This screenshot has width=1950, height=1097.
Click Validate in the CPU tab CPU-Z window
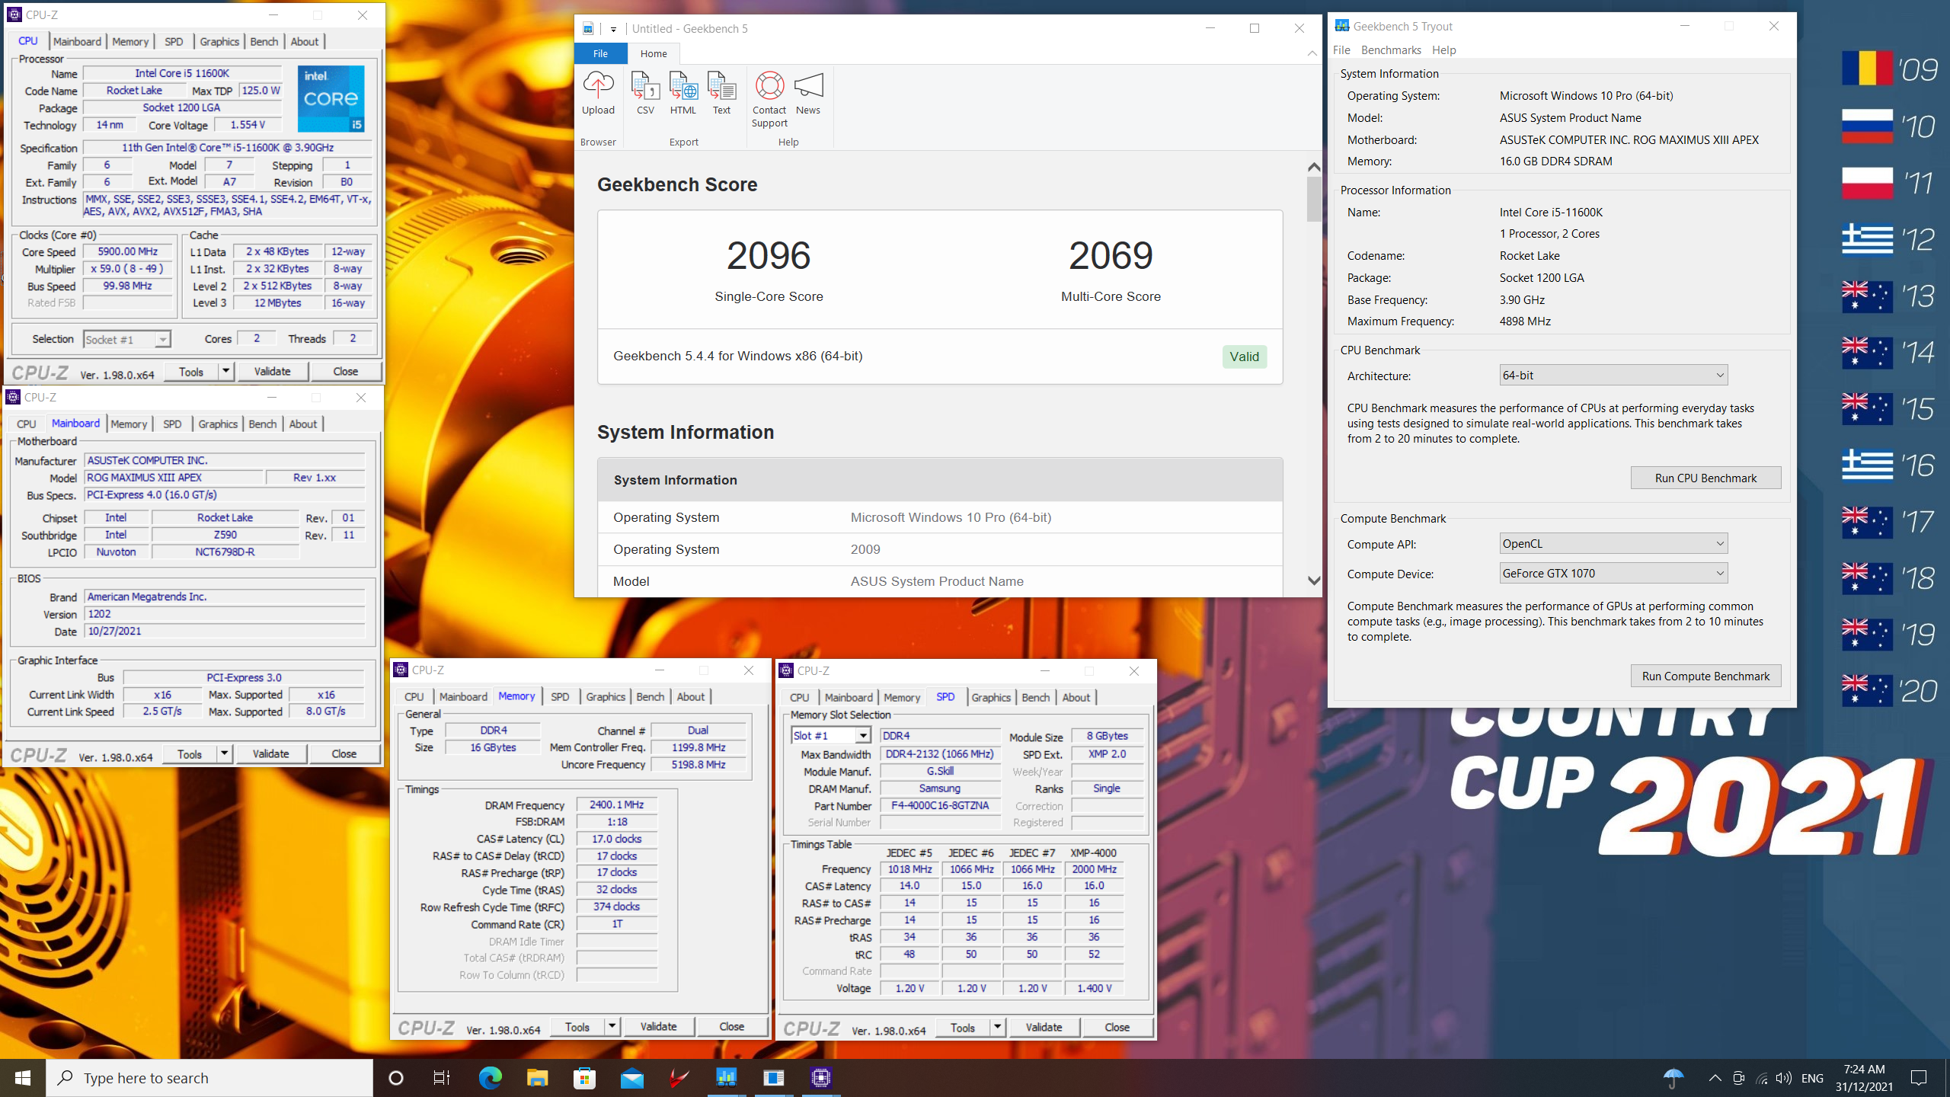click(x=272, y=372)
